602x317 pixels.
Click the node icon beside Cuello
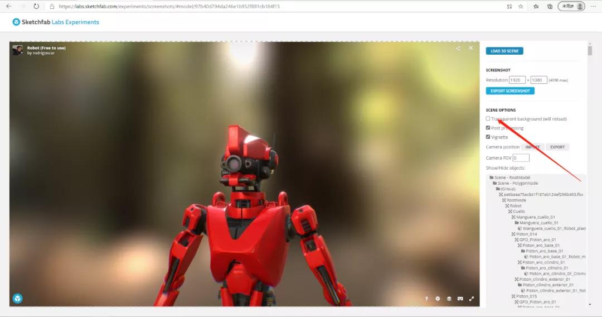(x=510, y=212)
